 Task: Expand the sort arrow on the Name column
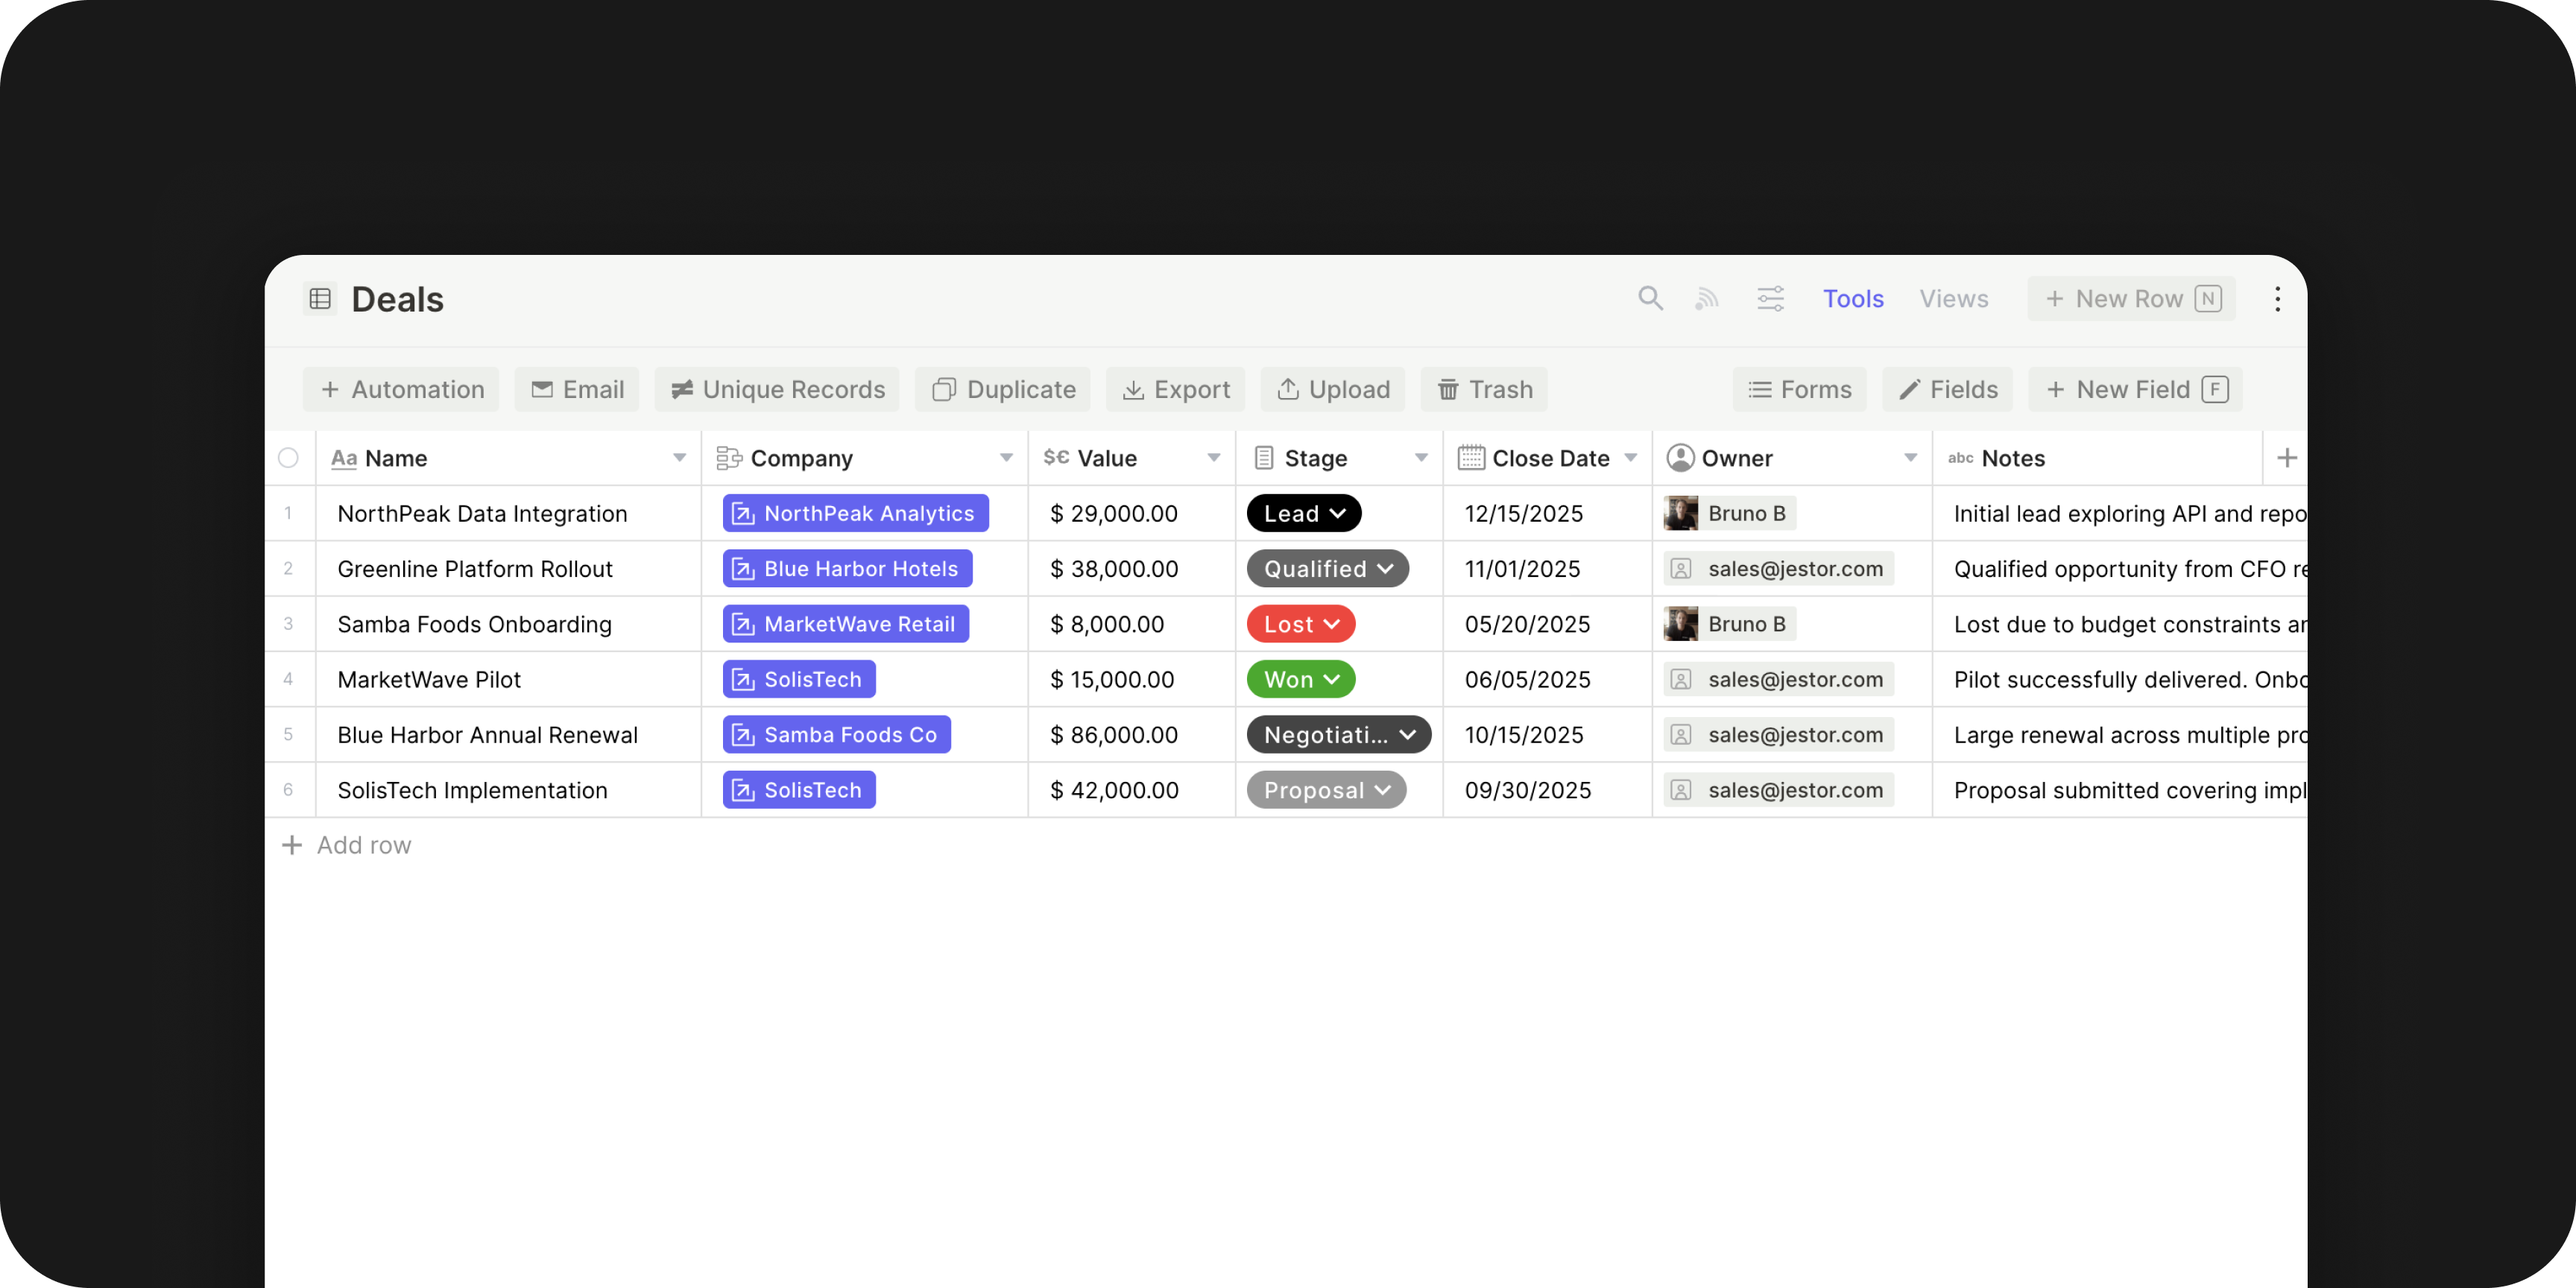[x=681, y=458]
